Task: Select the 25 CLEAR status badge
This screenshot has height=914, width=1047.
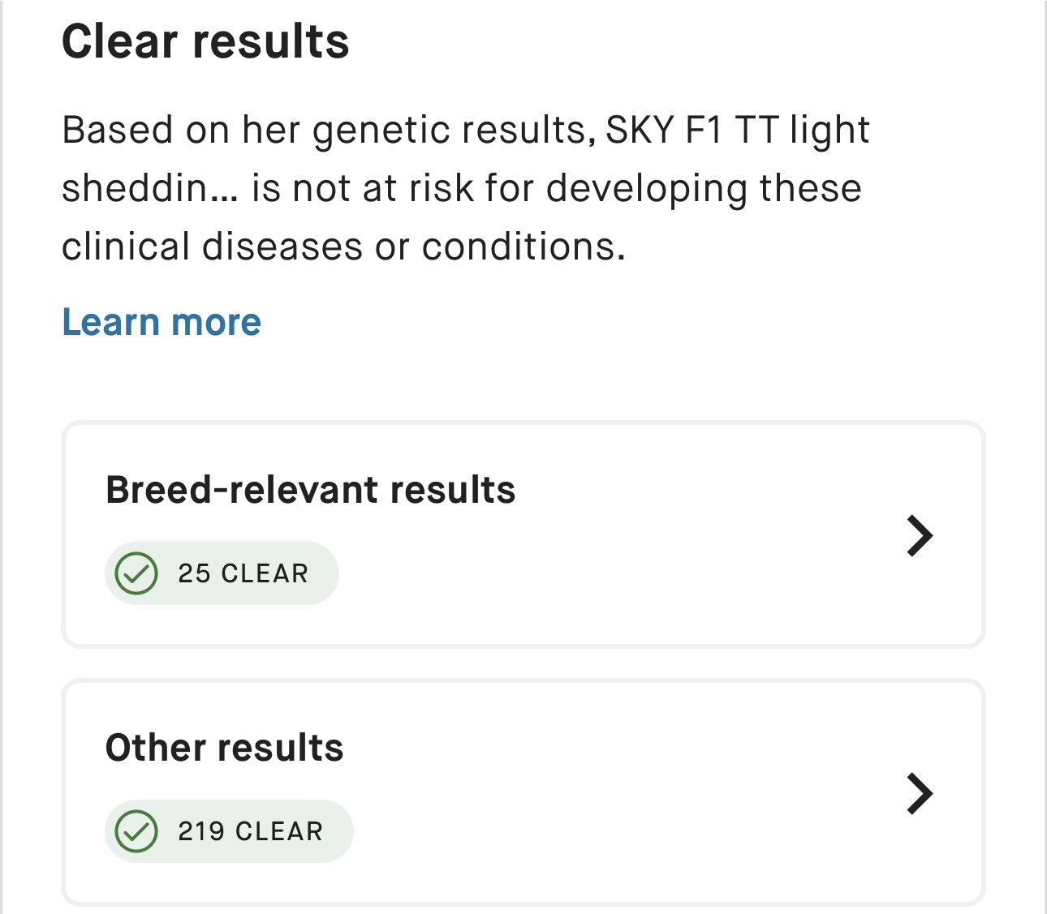Action: (222, 573)
